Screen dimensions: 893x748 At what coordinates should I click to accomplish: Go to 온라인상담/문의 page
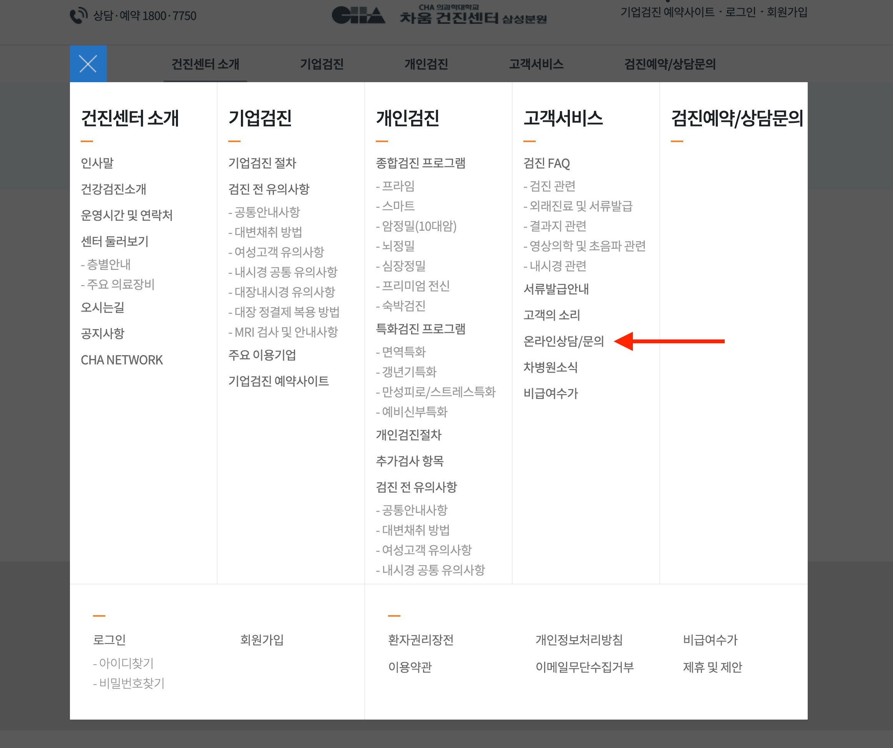click(563, 341)
